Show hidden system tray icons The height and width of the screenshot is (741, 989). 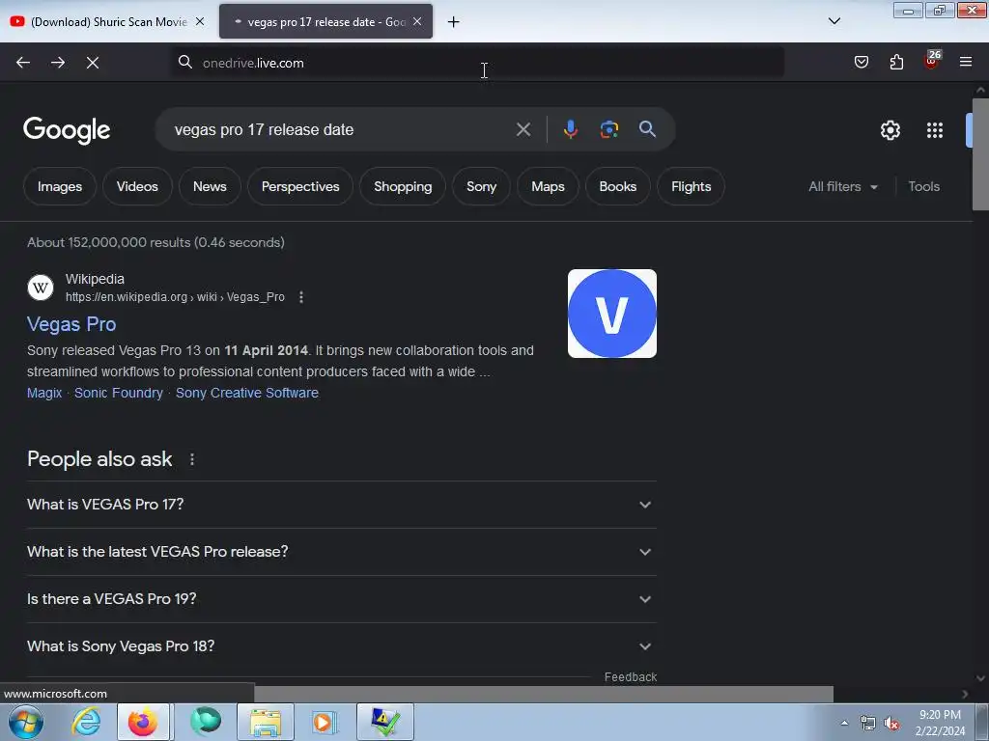[844, 723]
